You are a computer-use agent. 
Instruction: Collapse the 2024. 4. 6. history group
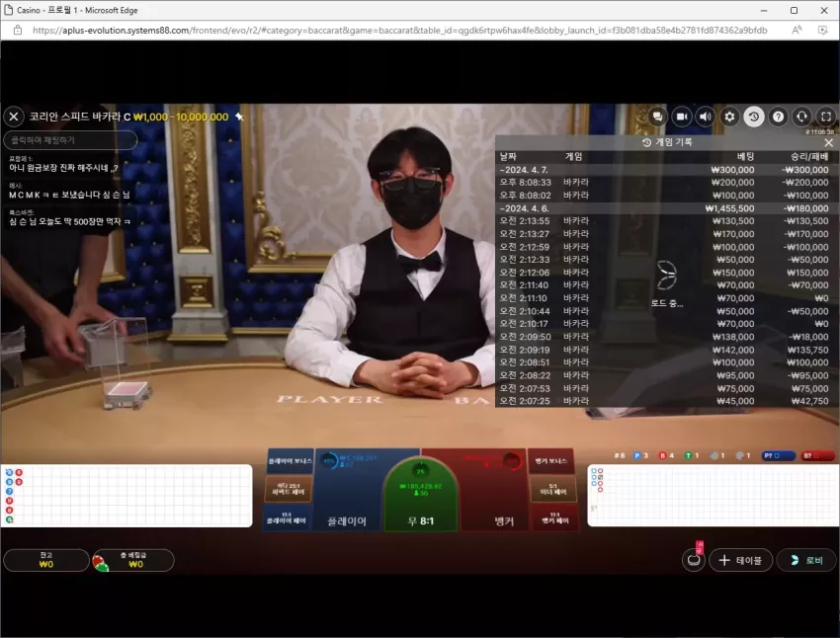[667, 208]
